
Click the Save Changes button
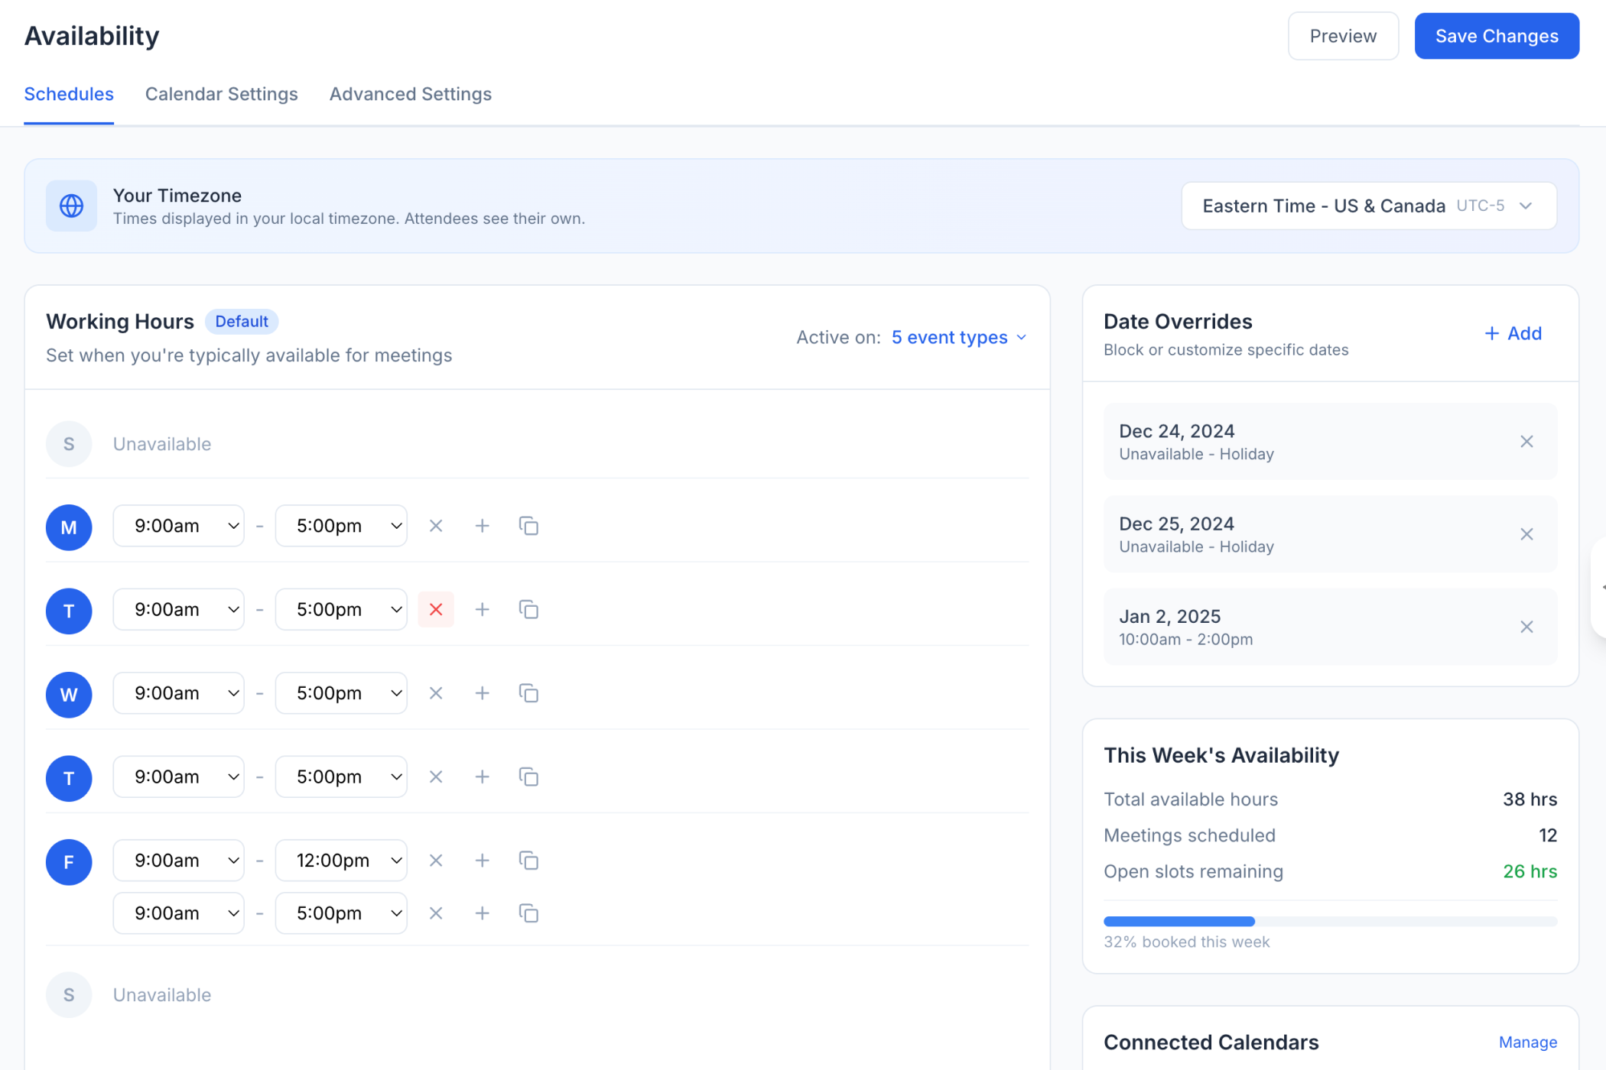click(x=1496, y=36)
